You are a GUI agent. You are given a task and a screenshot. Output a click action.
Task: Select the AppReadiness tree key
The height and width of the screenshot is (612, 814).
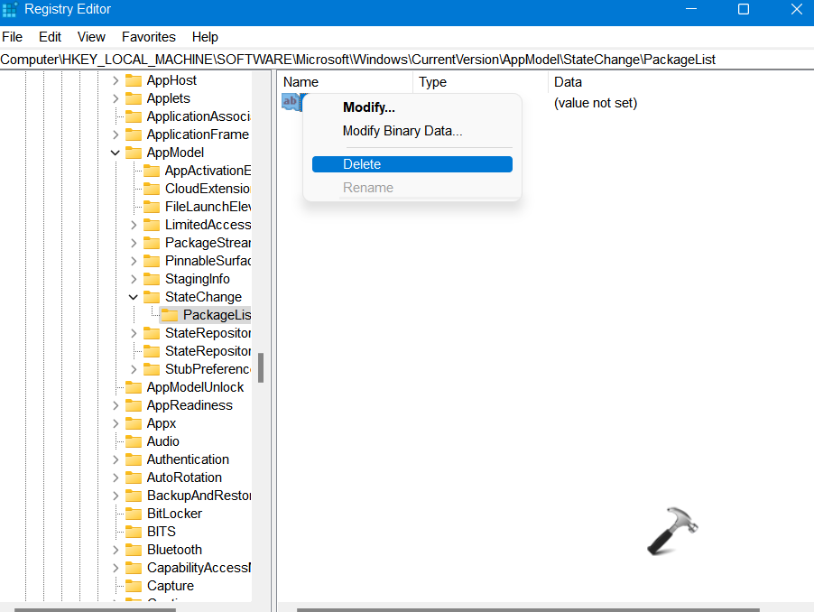(190, 405)
